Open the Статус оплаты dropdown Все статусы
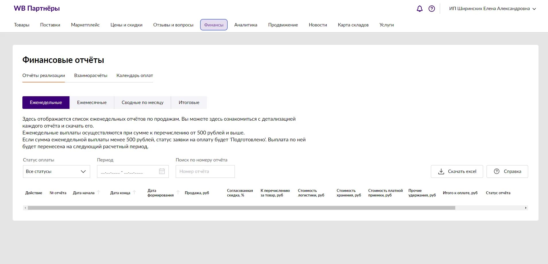 57,171
